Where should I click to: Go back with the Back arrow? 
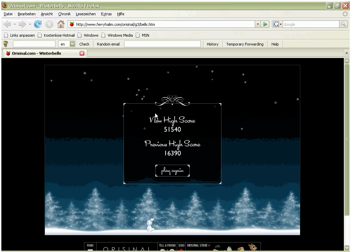tap(7, 24)
